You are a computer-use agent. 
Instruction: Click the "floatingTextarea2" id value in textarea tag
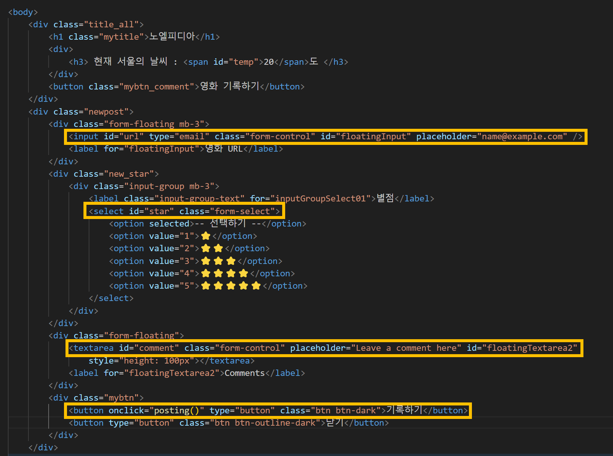530,348
